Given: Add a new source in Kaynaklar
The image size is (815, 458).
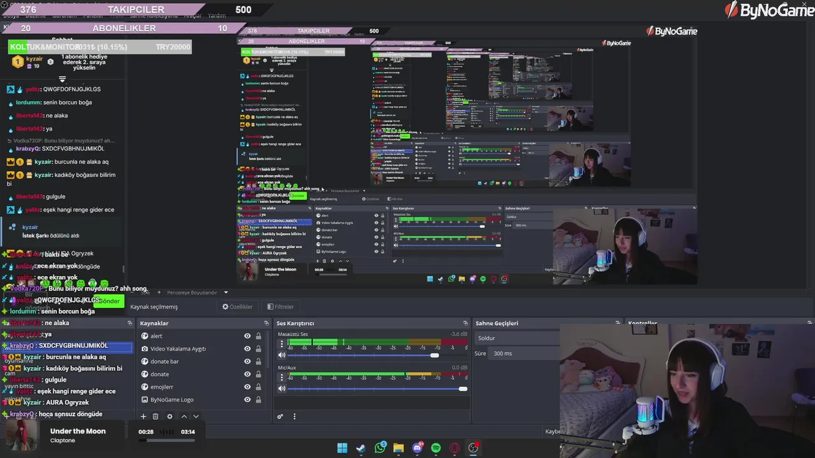Looking at the screenshot, I should pyautogui.click(x=143, y=417).
